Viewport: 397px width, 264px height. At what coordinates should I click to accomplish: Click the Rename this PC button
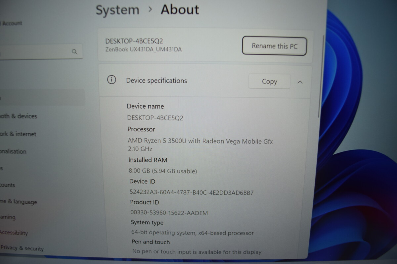[x=274, y=46]
